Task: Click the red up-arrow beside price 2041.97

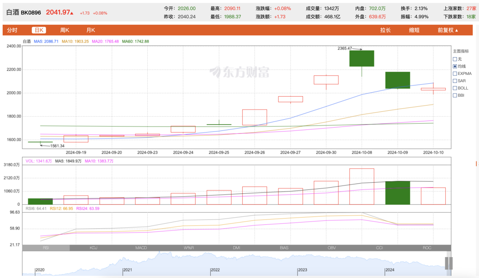Action: click(x=72, y=13)
